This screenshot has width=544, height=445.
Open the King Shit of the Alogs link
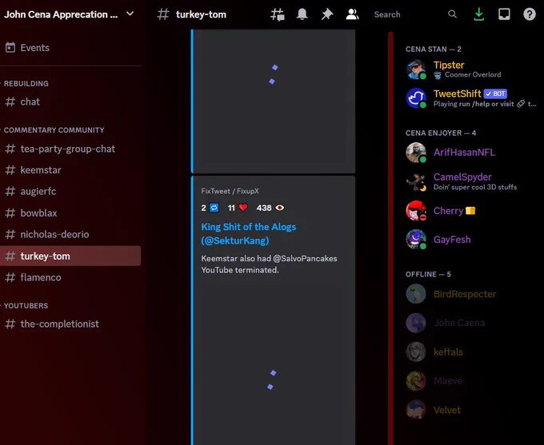[249, 233]
